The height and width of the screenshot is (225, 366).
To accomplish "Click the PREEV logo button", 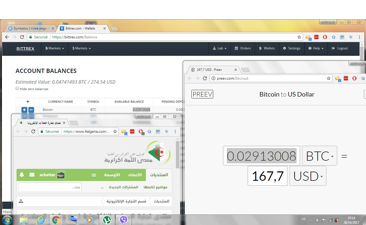I will tap(202, 94).
